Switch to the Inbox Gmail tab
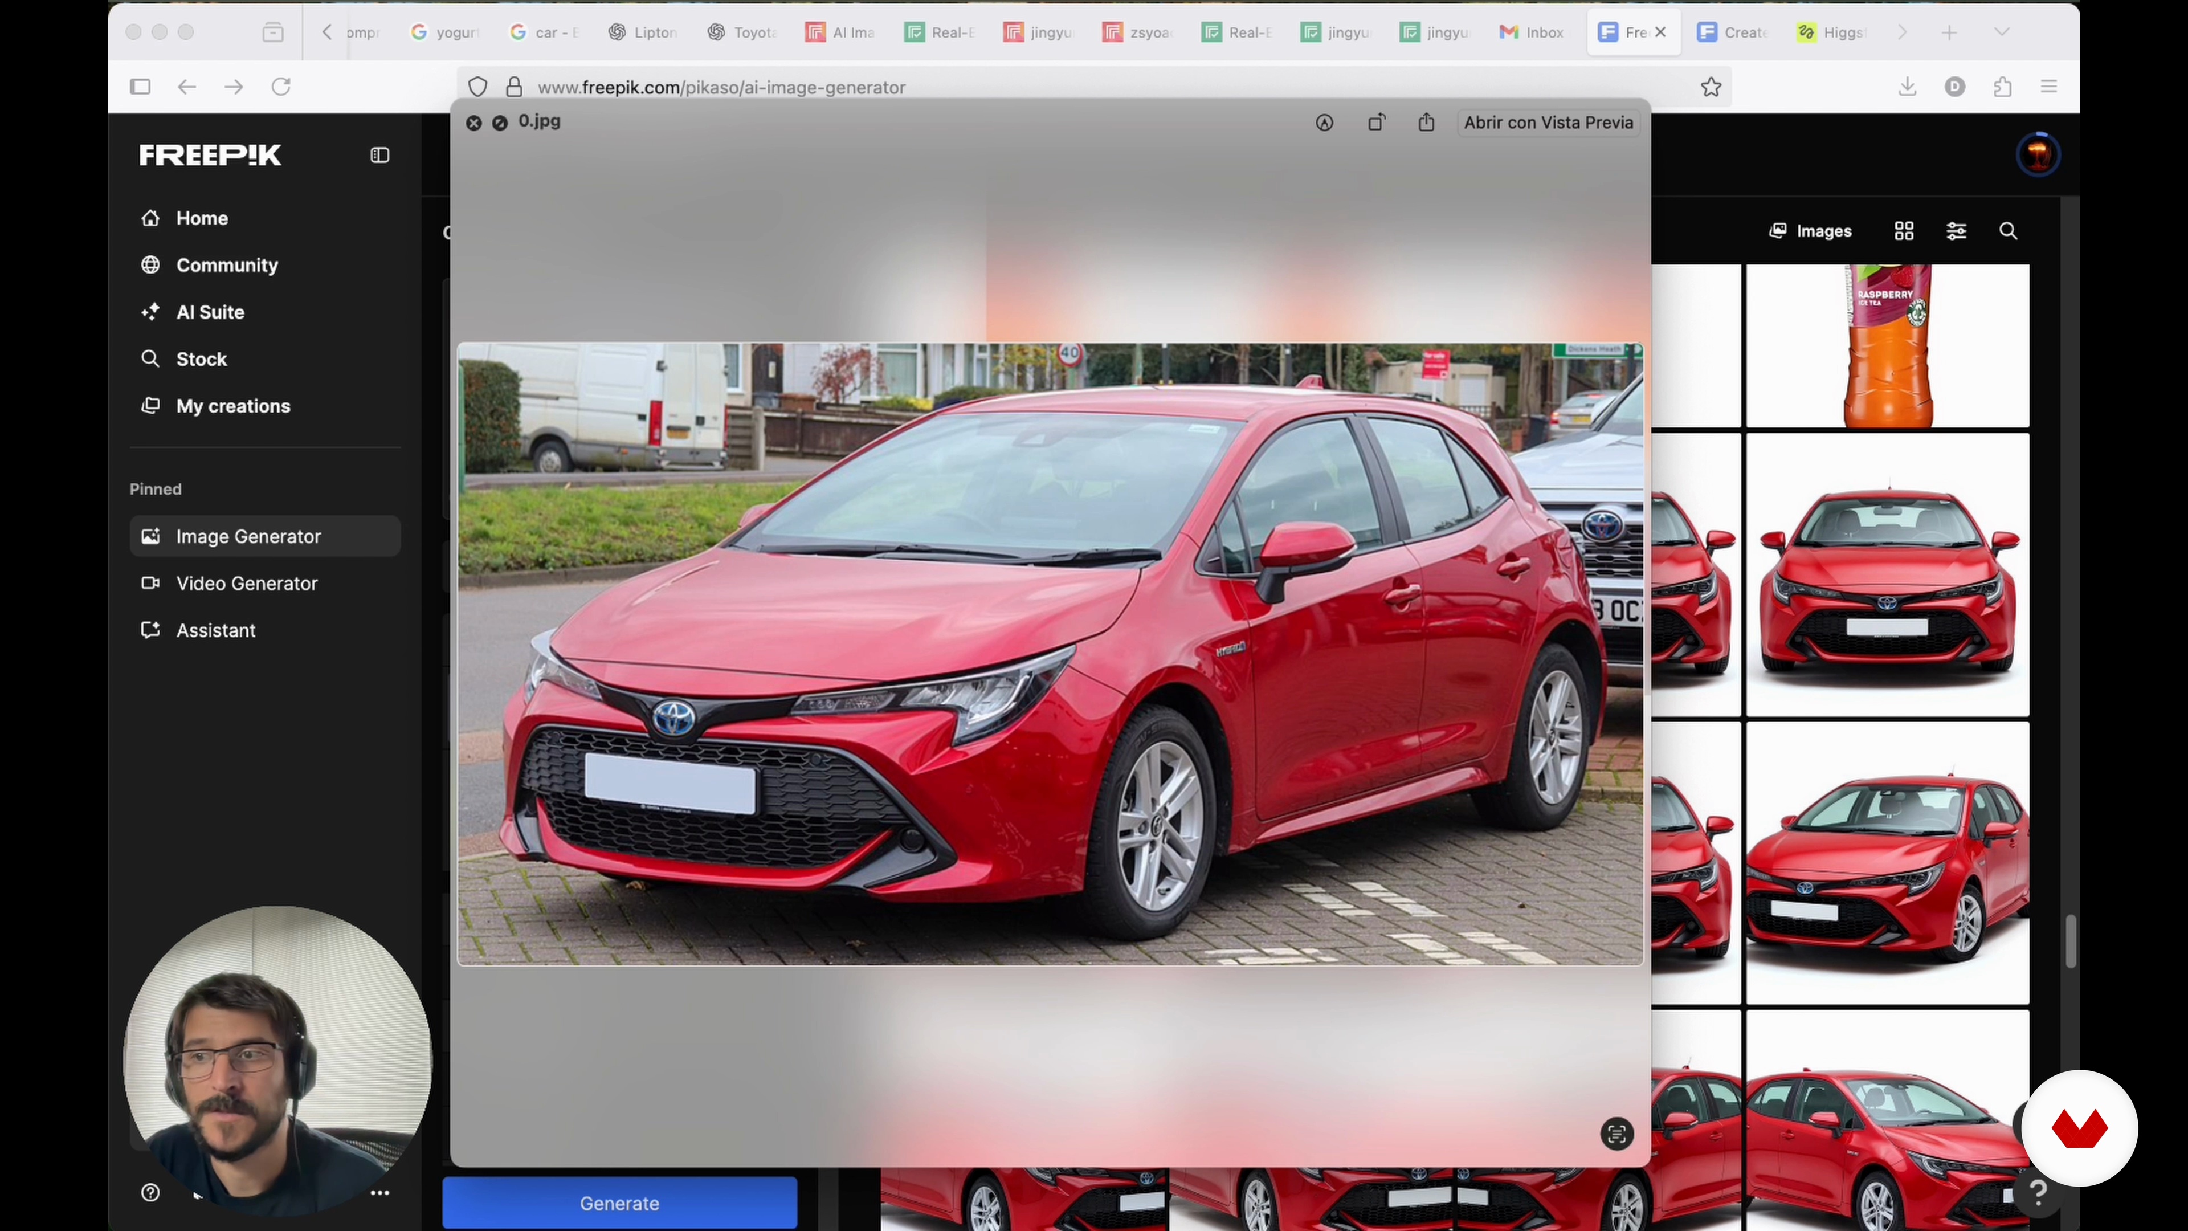This screenshot has height=1231, width=2188. (1532, 32)
